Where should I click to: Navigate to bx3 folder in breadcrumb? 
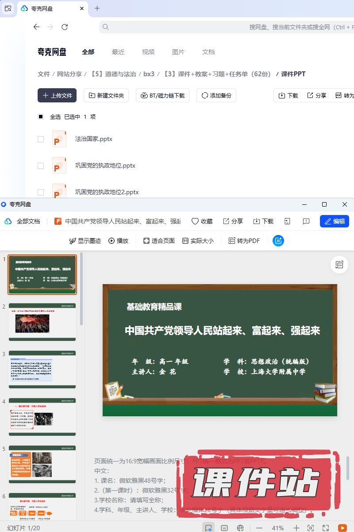pyautogui.click(x=149, y=74)
